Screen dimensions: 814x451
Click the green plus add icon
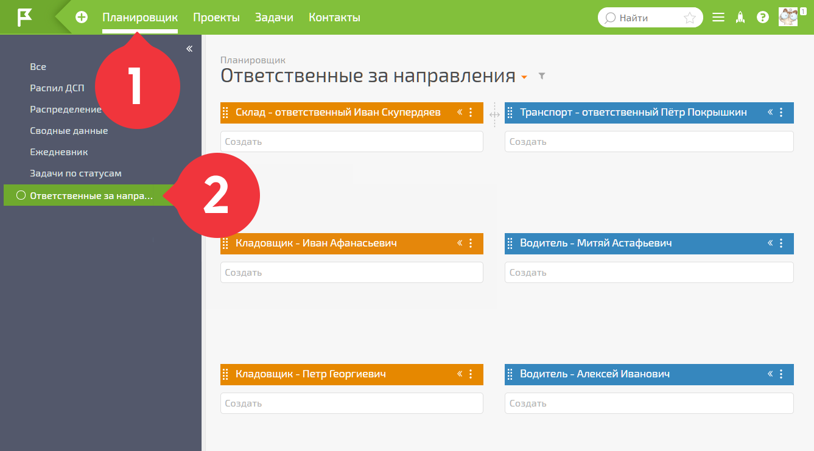click(82, 17)
